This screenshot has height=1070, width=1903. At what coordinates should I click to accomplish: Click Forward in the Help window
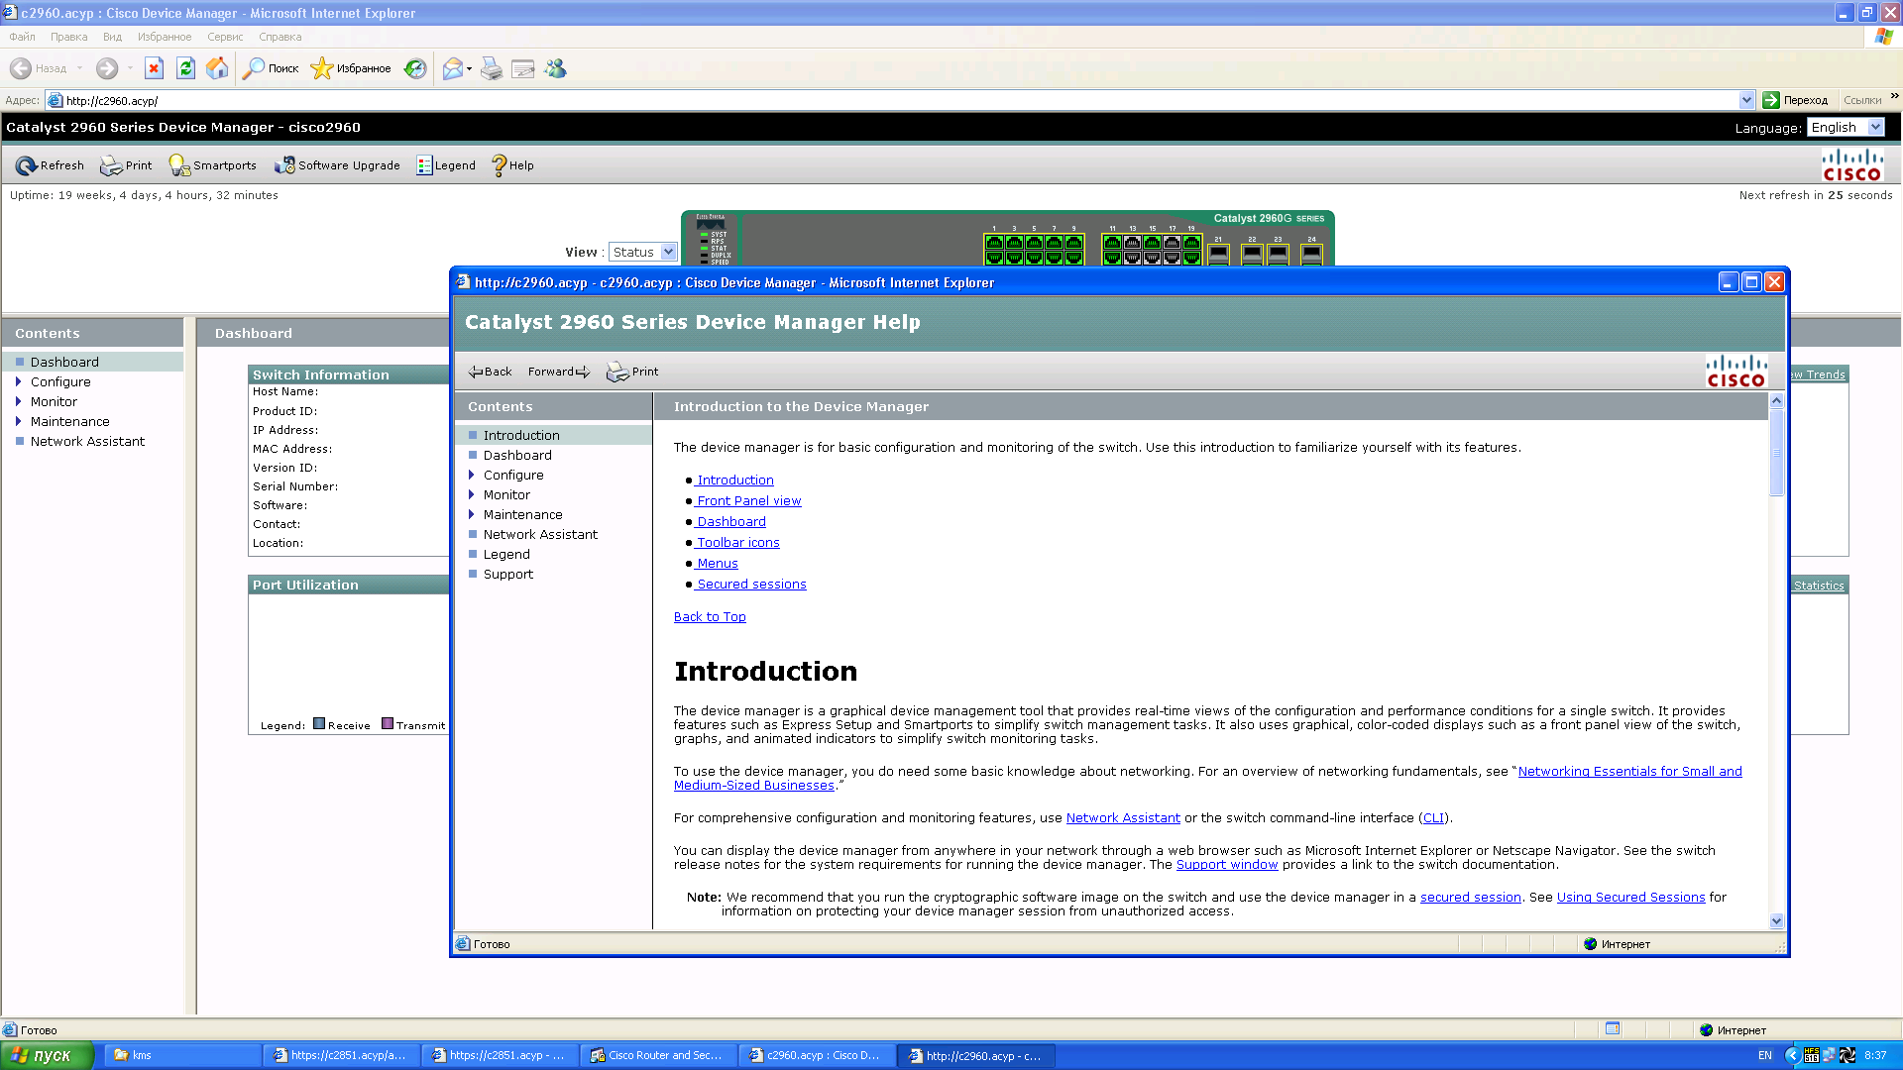(559, 372)
